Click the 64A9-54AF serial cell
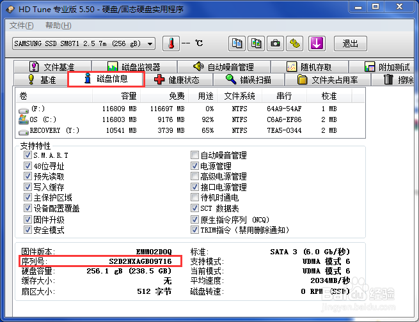The height and width of the screenshot is (322, 419). pyautogui.click(x=284, y=109)
